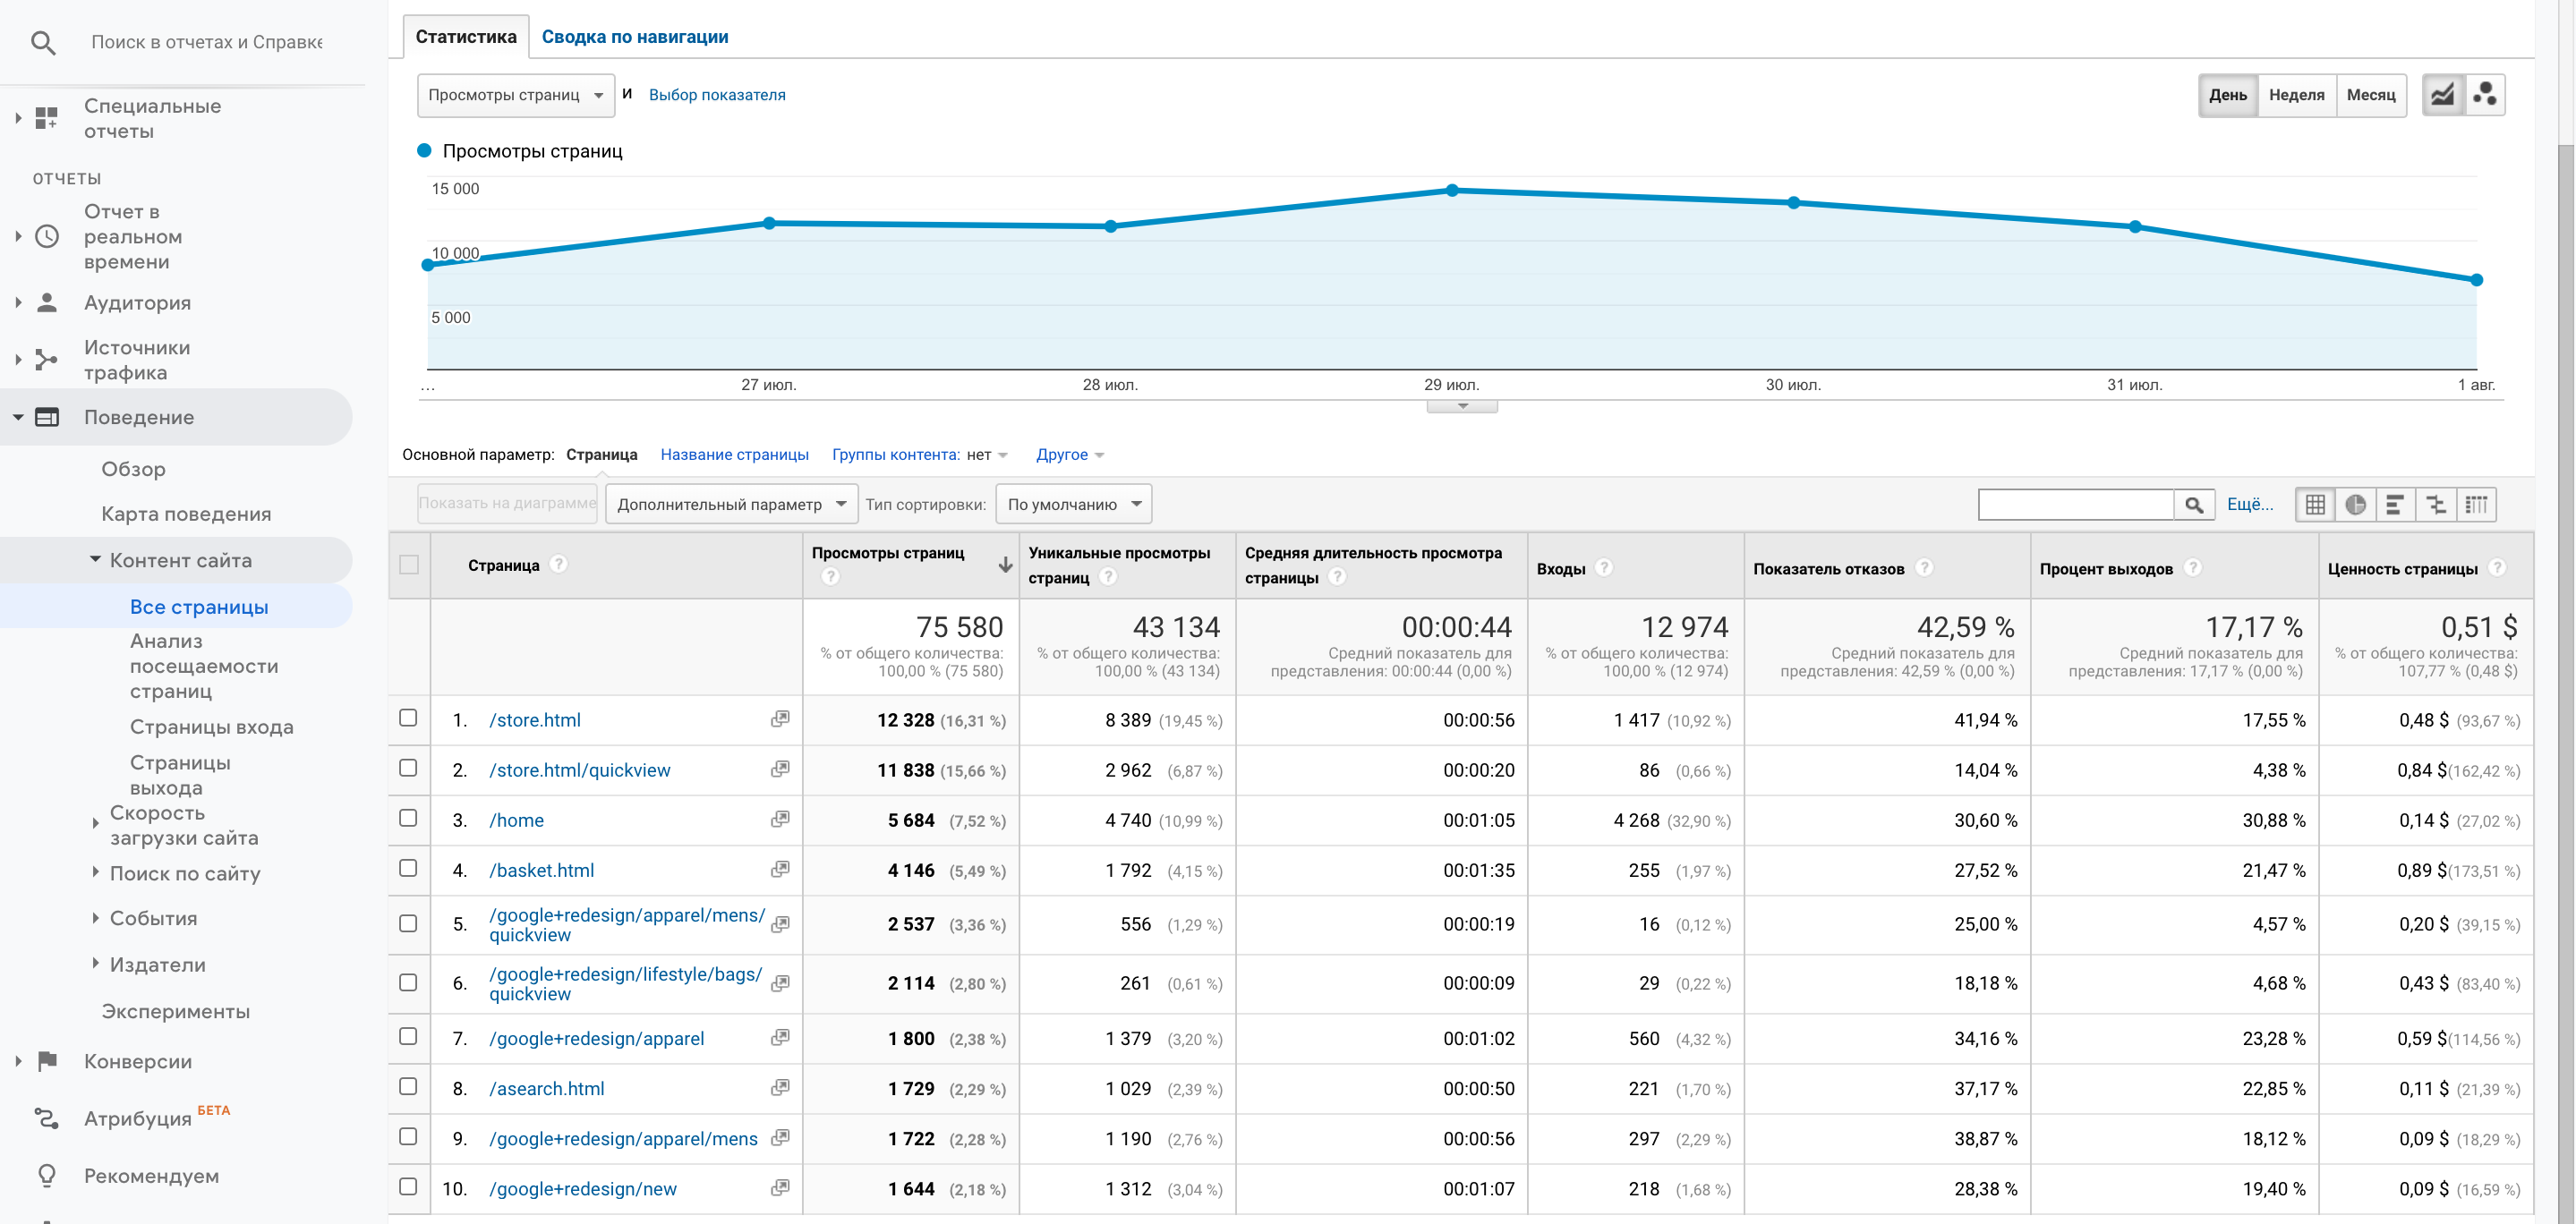The width and height of the screenshot is (2576, 1224).
Task: Switch to motion chart bubbles icon
Action: point(2485,95)
